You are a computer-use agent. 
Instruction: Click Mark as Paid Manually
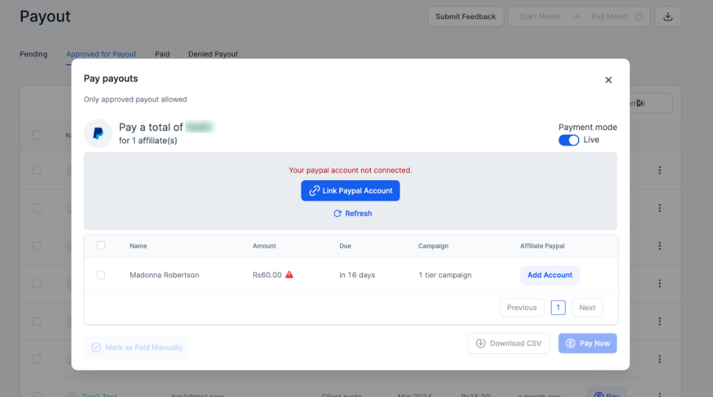pos(137,348)
